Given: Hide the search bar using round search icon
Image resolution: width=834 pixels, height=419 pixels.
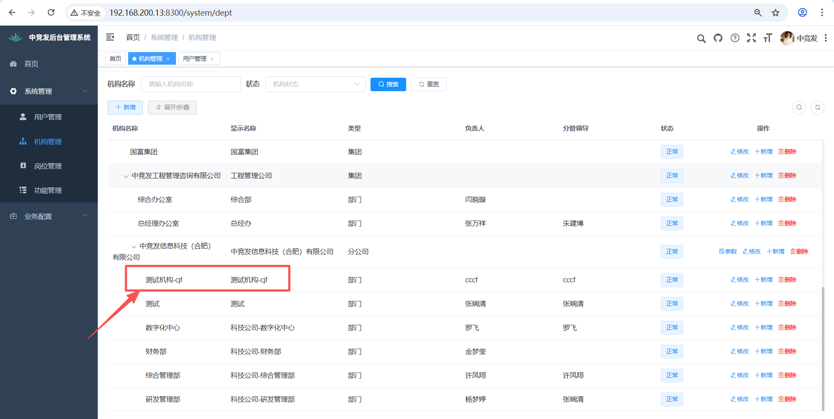Looking at the screenshot, I should coord(799,107).
